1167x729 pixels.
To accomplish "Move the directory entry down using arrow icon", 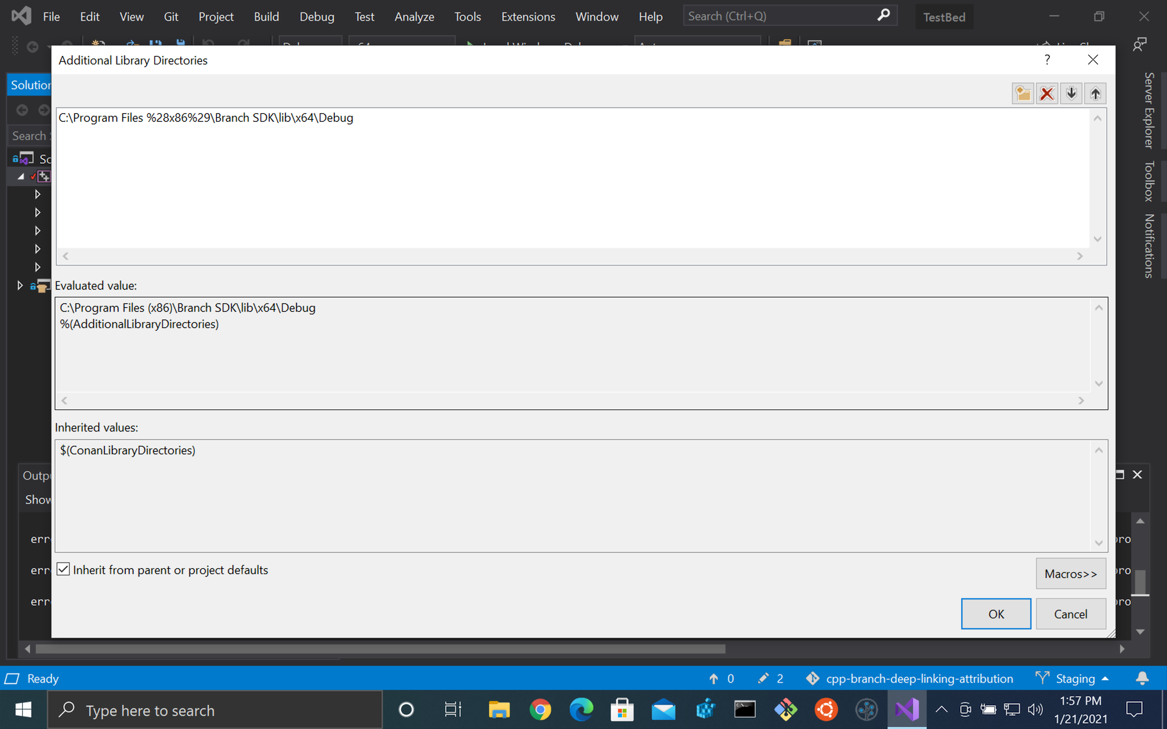I will (1071, 93).
